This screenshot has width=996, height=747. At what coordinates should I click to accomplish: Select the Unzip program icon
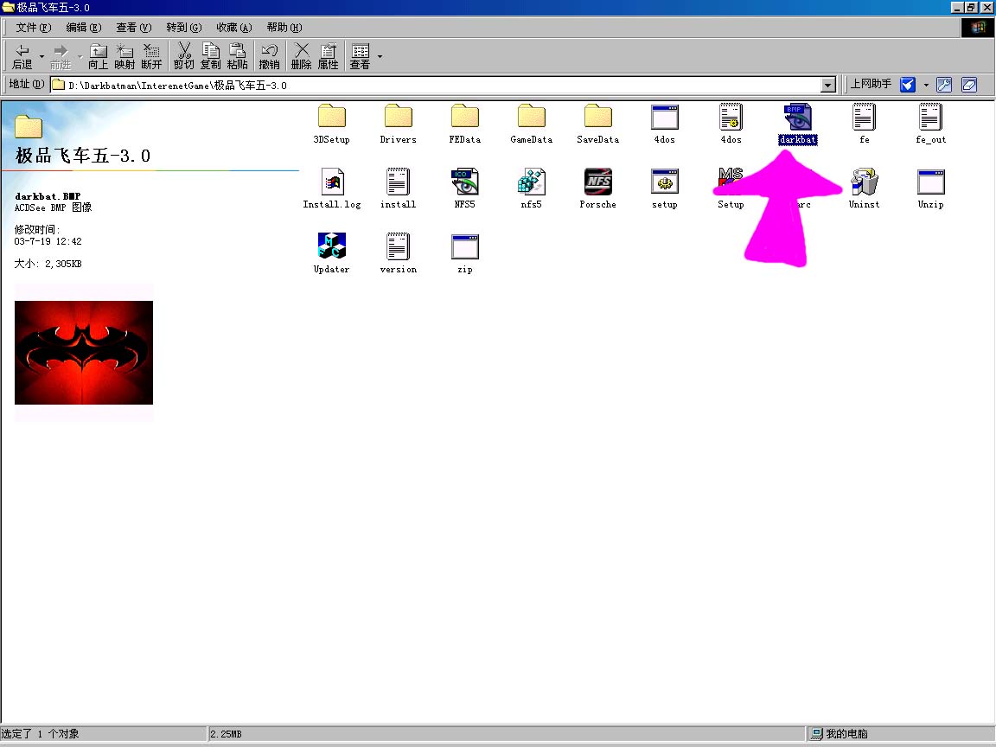click(930, 188)
